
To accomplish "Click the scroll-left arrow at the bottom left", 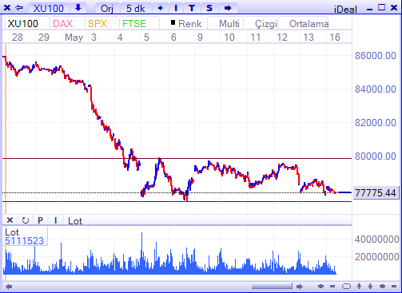I will click(9, 287).
